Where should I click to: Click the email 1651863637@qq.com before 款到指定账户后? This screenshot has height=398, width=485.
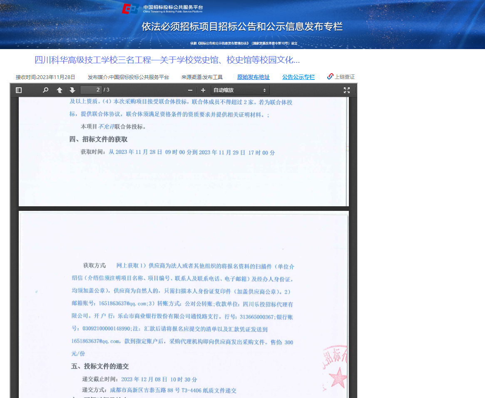(x=95, y=341)
